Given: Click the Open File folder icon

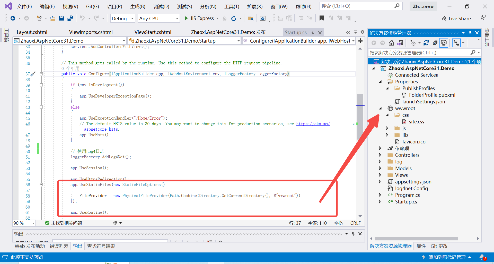Looking at the screenshot, I should (x=52, y=18).
